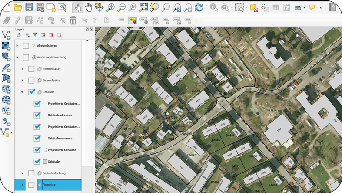342x193 pixels.
Task: Click the grey Gebäude layer symbol swatch
Action: [45, 162]
